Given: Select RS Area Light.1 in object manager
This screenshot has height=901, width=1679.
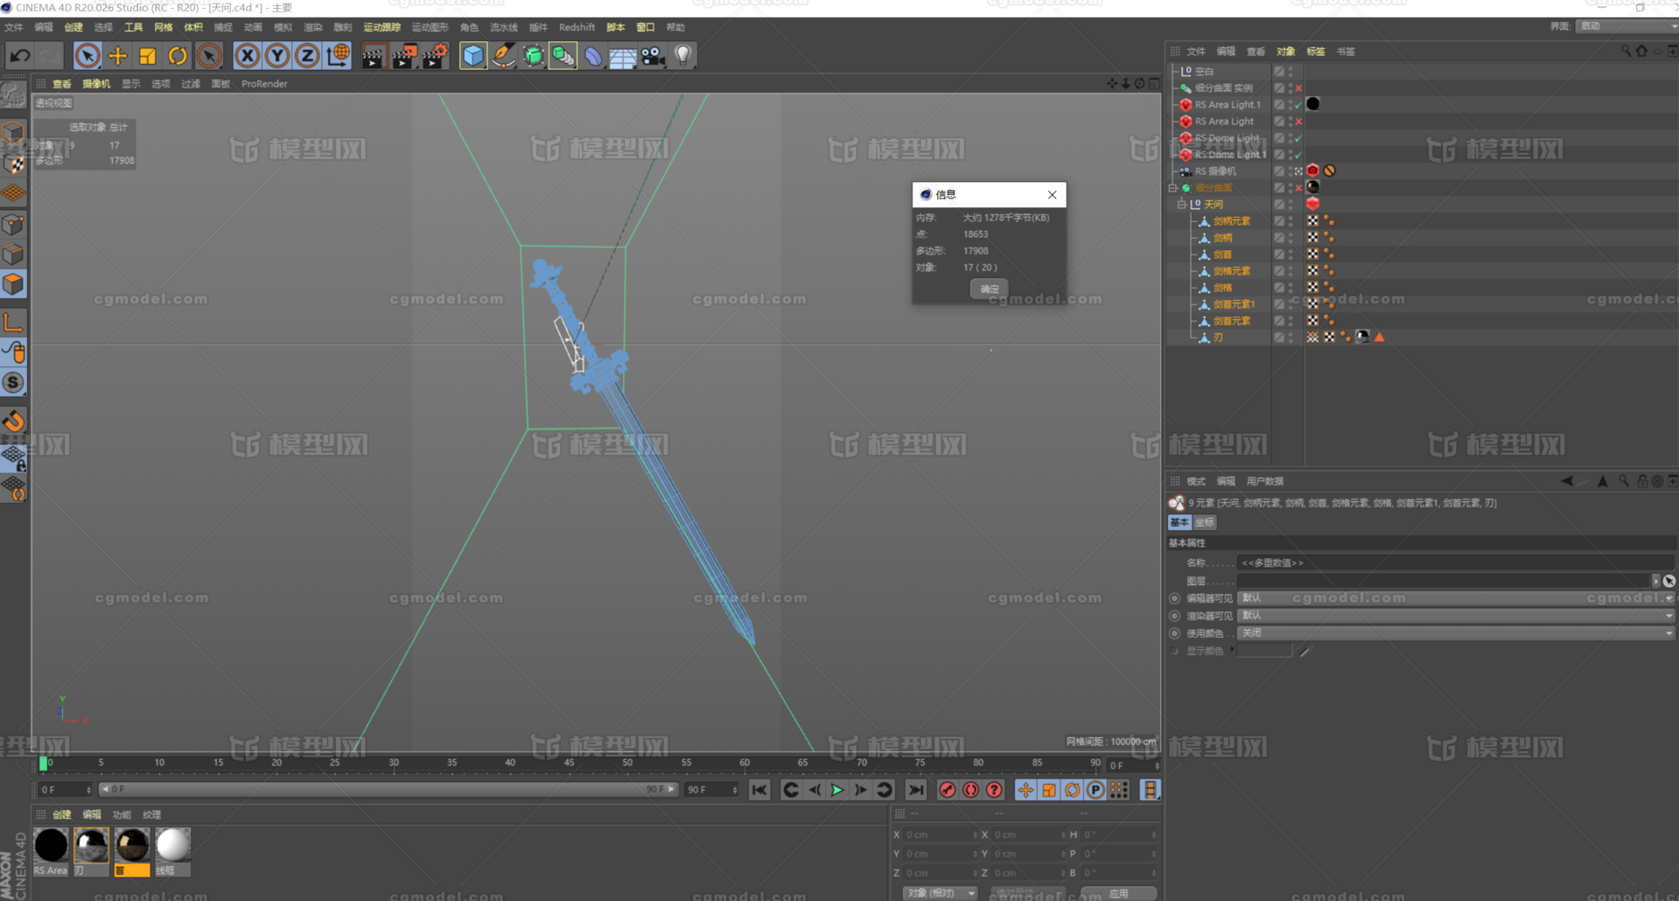Looking at the screenshot, I should pyautogui.click(x=1228, y=105).
